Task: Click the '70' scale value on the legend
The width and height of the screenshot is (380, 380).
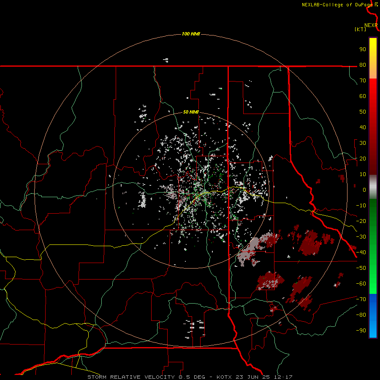Action: 363,81
